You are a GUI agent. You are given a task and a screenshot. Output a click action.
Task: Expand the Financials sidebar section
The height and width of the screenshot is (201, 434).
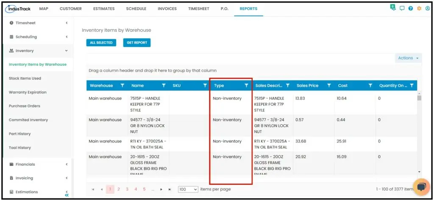(x=38, y=164)
